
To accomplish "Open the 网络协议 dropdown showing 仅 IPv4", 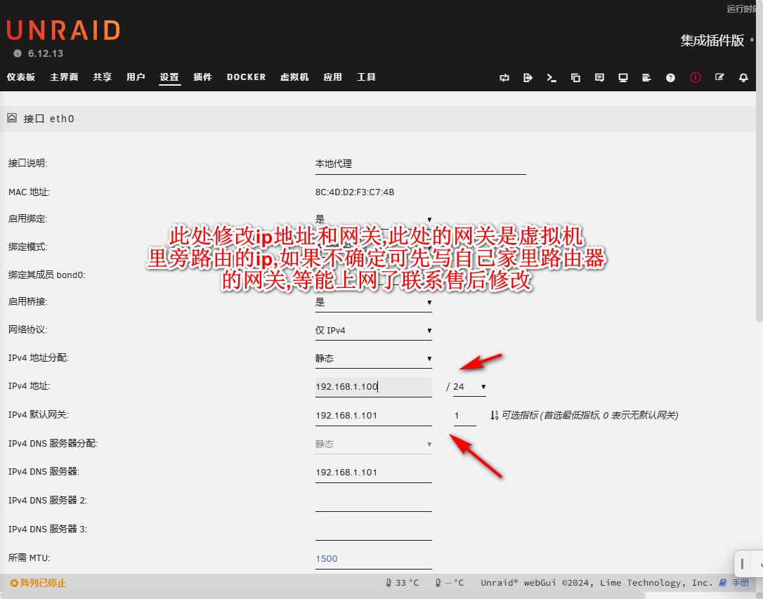I will [x=373, y=331].
